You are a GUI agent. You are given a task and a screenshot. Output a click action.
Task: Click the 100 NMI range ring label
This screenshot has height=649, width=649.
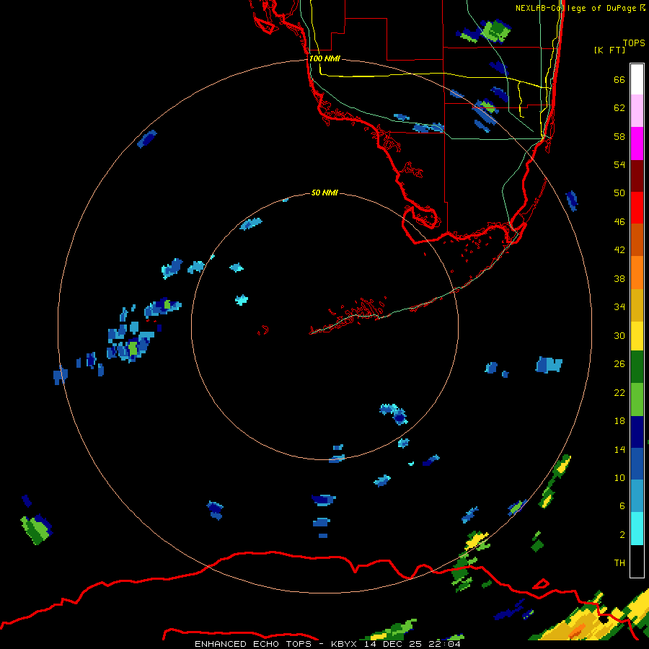324,58
